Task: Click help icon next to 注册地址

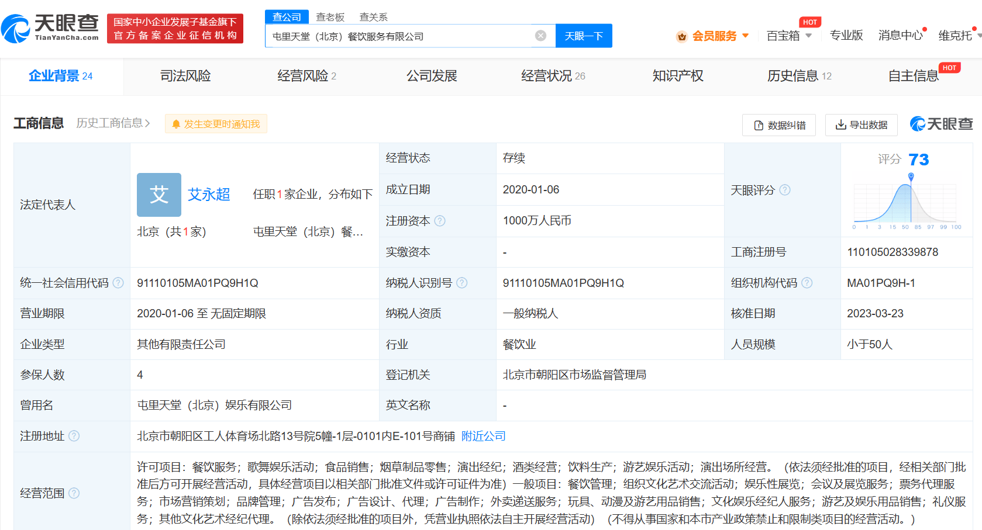Action: pos(74,436)
